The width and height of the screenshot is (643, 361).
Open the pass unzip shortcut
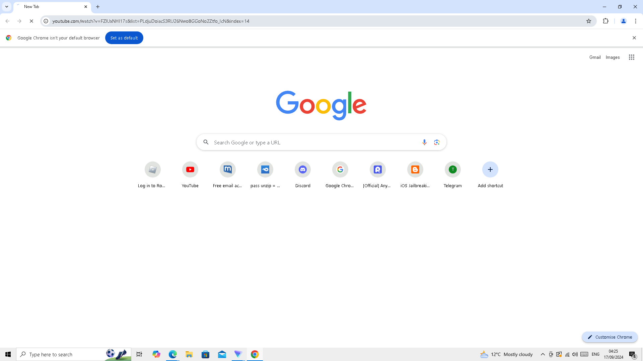(265, 175)
